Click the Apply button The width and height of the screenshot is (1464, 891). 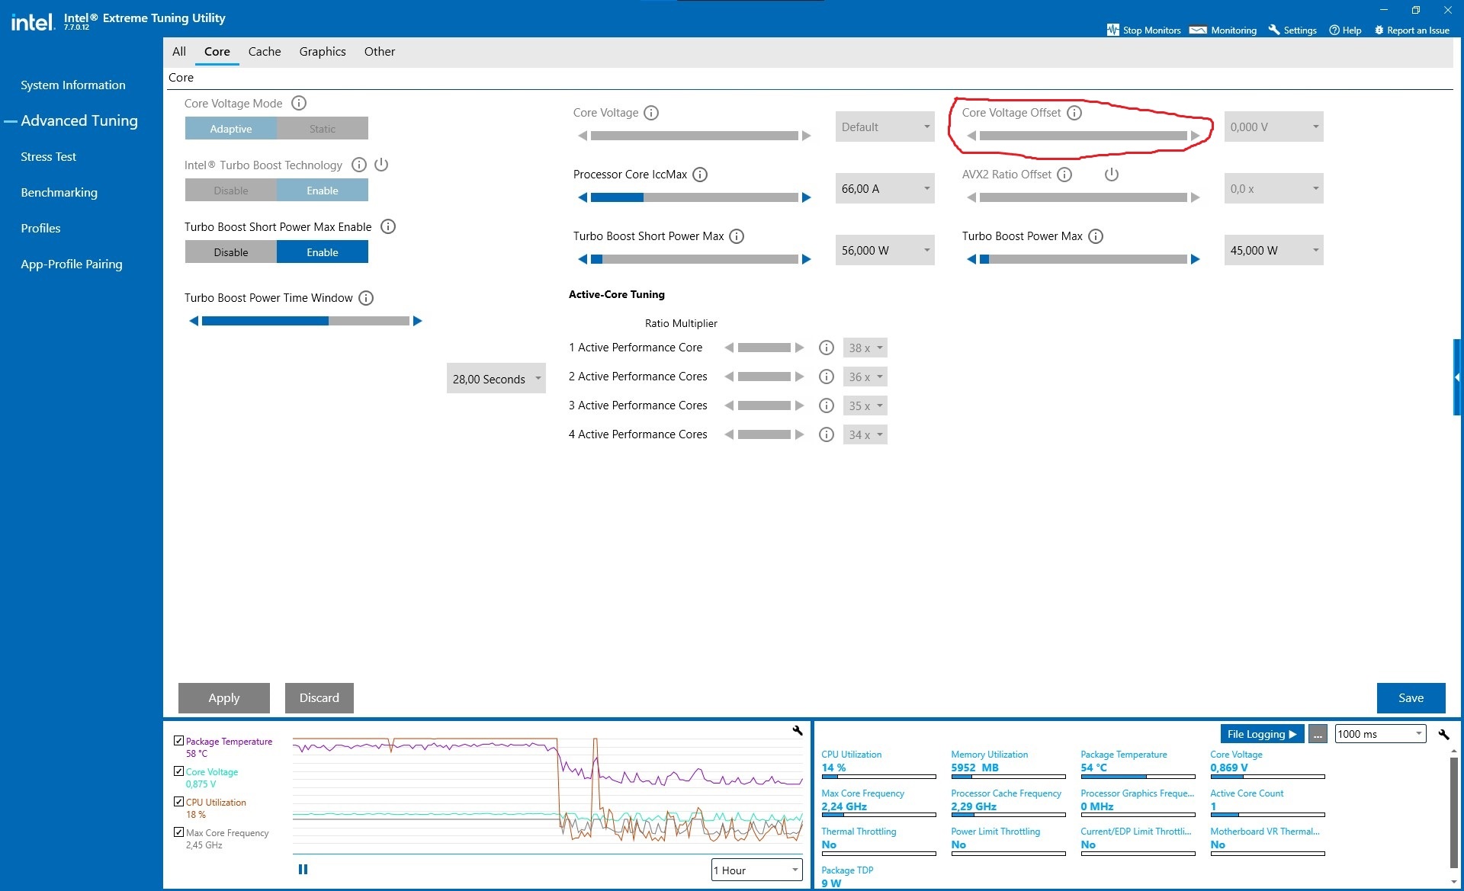pos(223,697)
